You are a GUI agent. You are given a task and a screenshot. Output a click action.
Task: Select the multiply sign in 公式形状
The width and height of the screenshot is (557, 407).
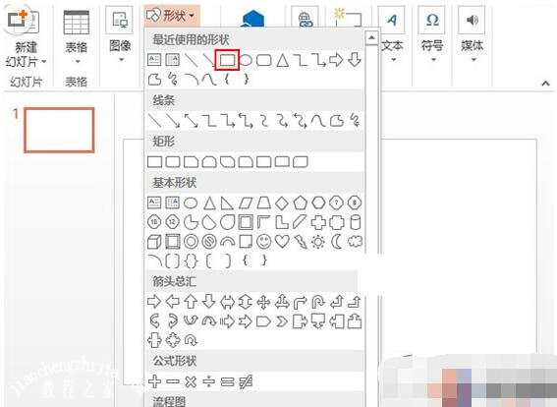tap(191, 381)
